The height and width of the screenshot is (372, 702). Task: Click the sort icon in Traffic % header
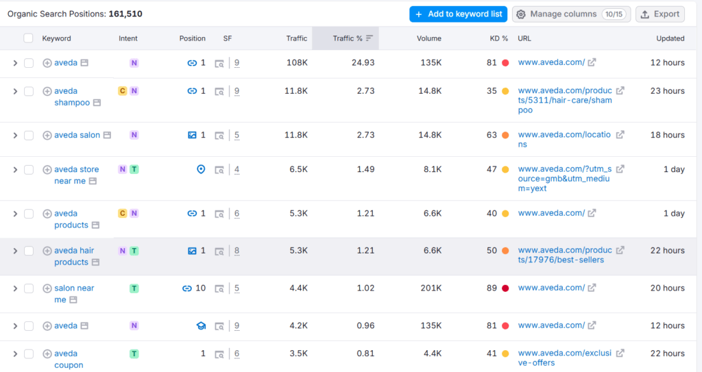pyautogui.click(x=370, y=38)
